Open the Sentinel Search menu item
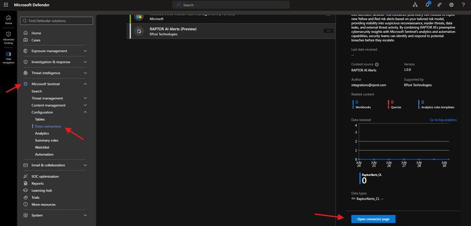 point(37,91)
